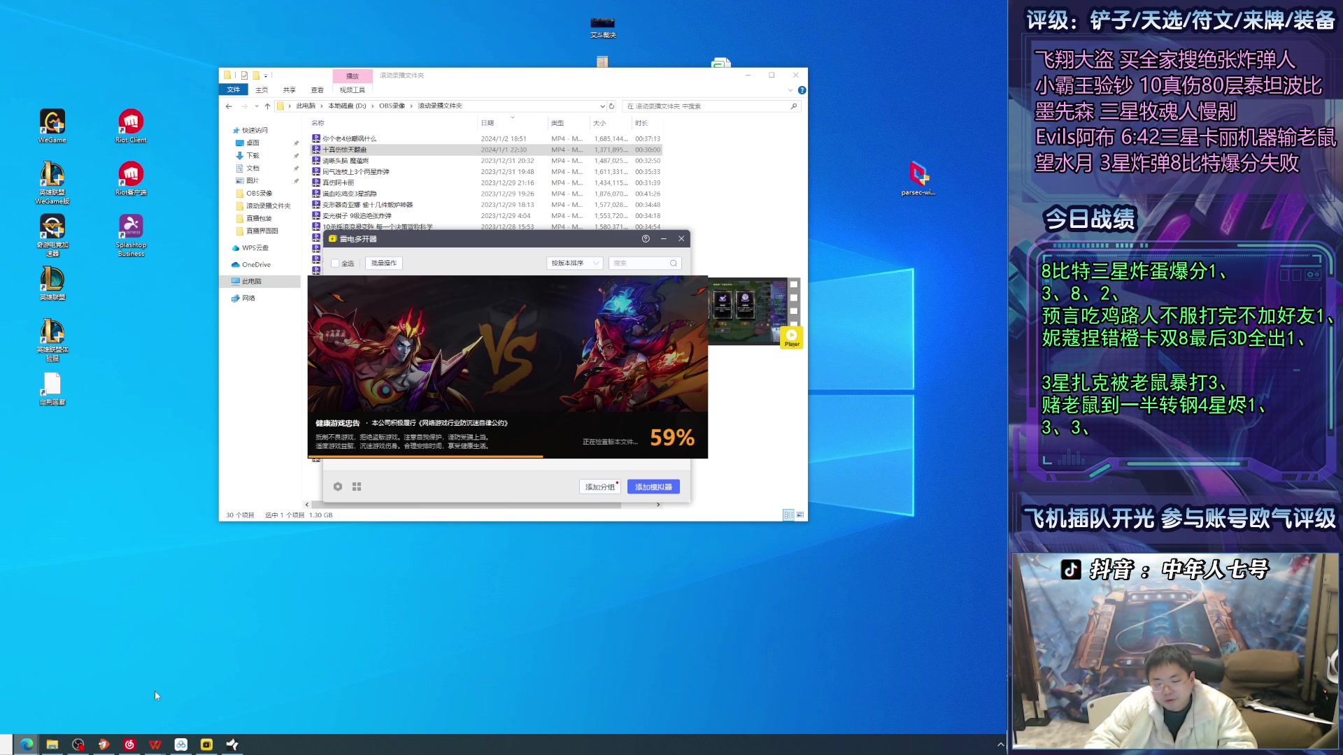Expand the Explorer address history dropdown
The image size is (1343, 755).
602,106
